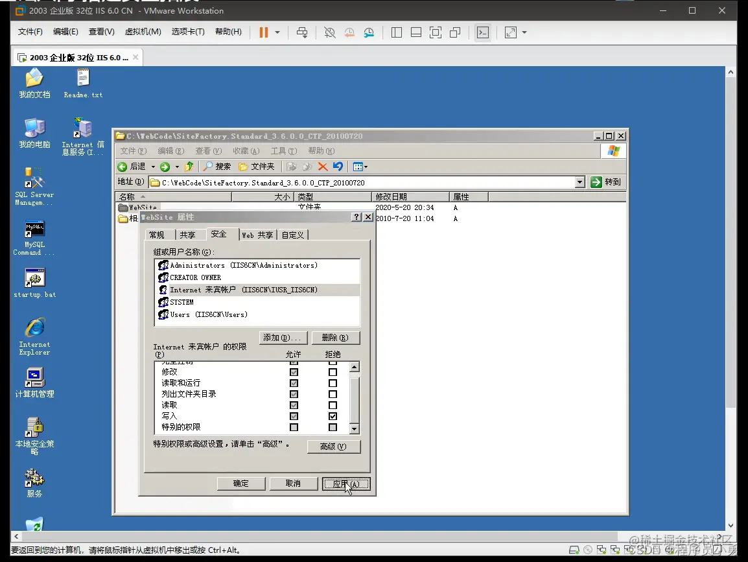Image resolution: width=748 pixels, height=562 pixels.
Task: Uncheck the deny checkbox for 写入
Action: (x=333, y=416)
